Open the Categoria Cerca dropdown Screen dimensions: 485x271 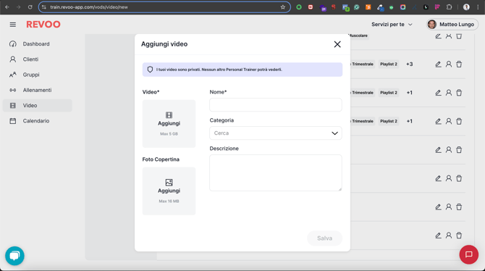point(276,133)
